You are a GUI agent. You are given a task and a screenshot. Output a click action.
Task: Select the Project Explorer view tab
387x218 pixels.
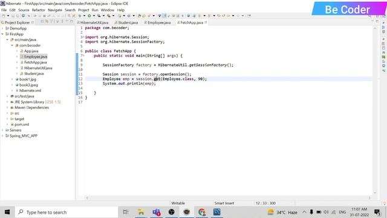click(x=18, y=22)
